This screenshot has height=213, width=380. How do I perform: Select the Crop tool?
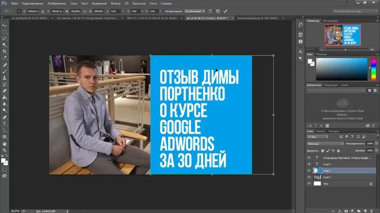(x=4, y=51)
